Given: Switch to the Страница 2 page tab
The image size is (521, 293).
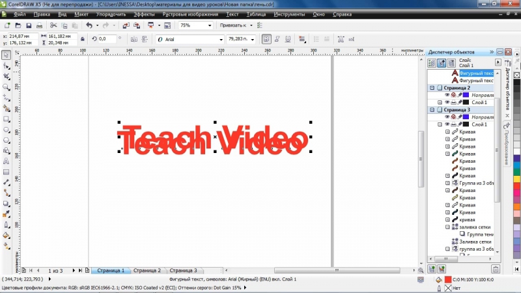Looking at the screenshot, I should tap(147, 270).
